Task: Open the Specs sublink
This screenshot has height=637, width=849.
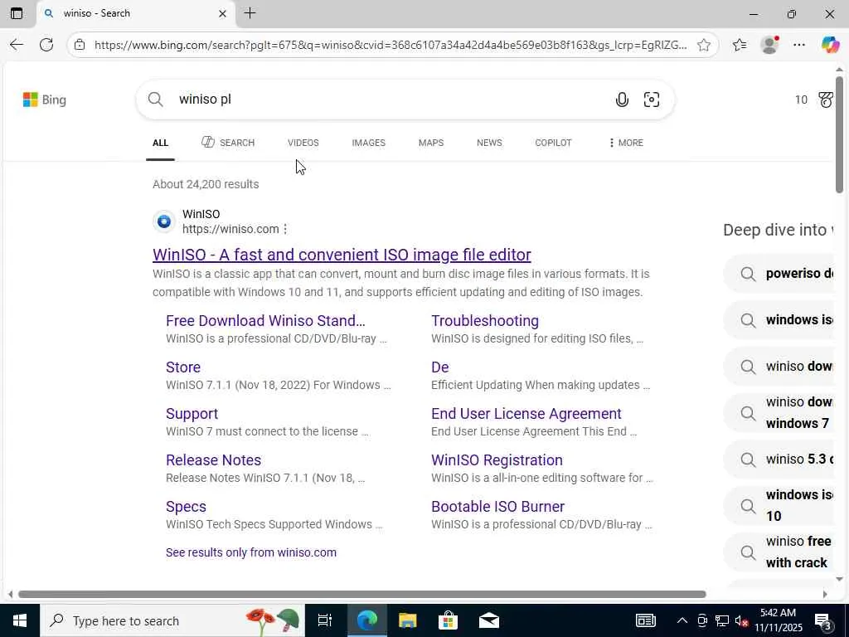Action: (x=186, y=507)
